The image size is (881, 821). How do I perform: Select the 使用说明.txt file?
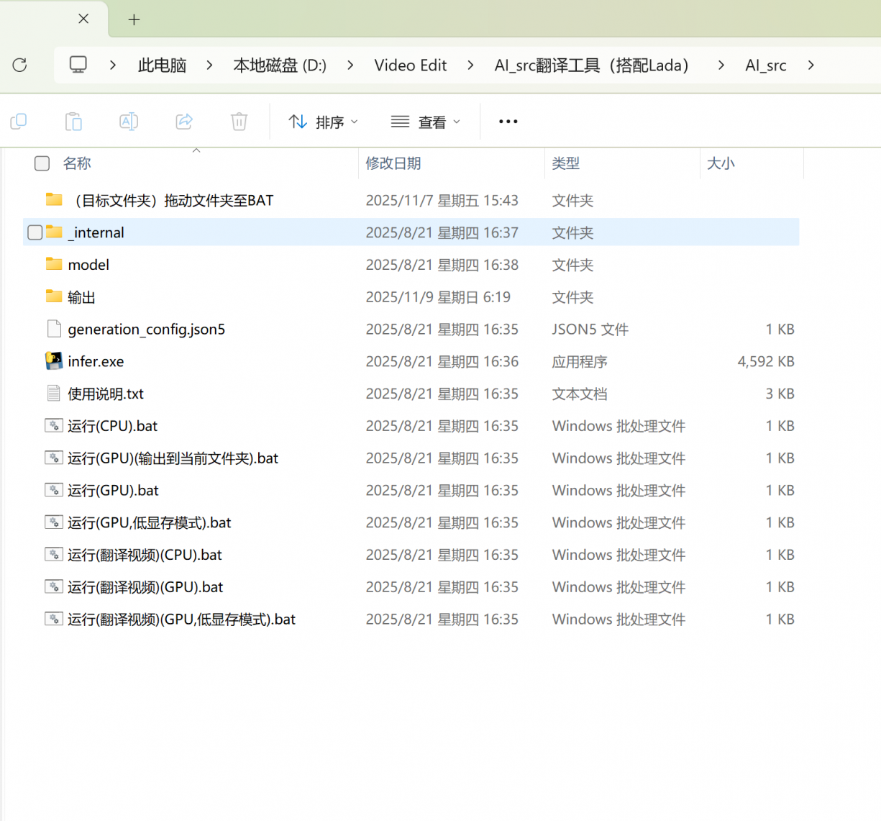pos(106,394)
